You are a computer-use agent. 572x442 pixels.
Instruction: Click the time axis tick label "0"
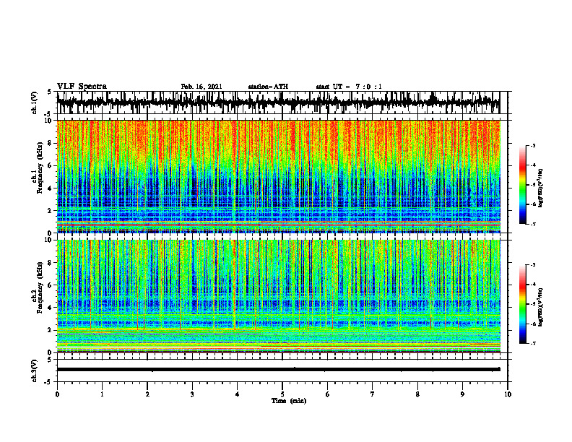point(57,394)
